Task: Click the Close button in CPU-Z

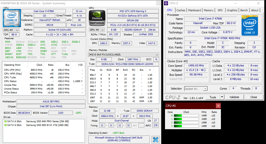Action: (254, 97)
